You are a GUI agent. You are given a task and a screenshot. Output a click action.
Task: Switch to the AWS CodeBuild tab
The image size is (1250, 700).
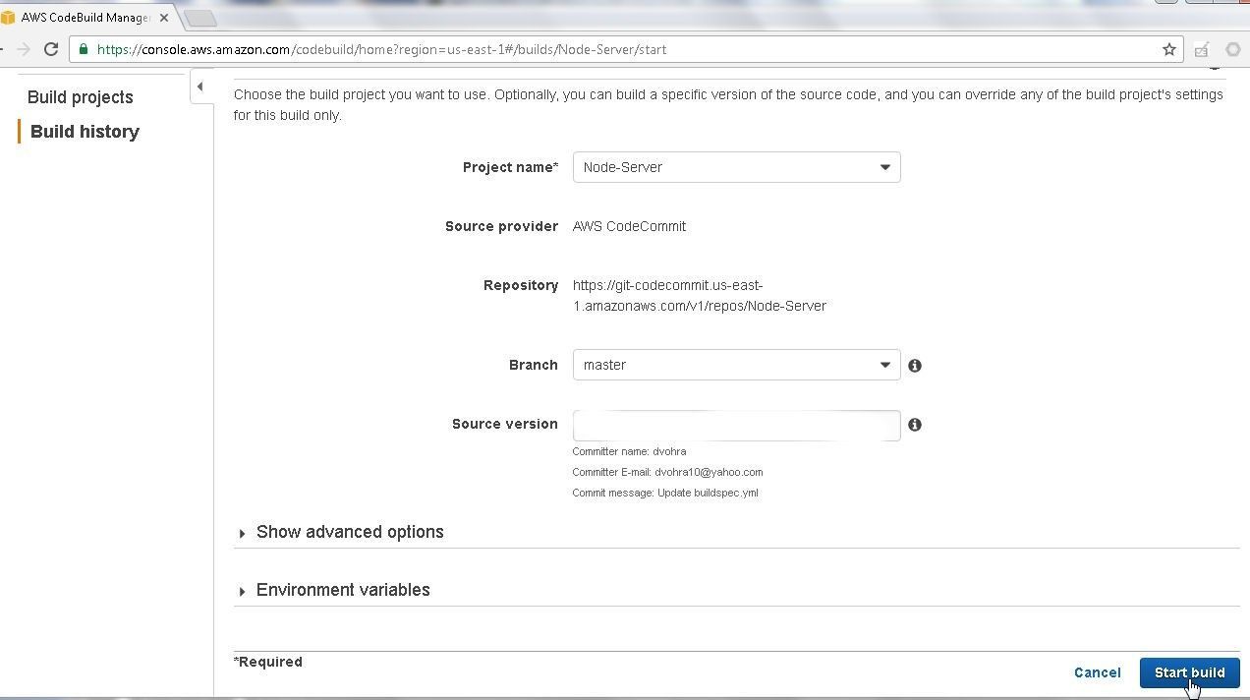coord(85,18)
